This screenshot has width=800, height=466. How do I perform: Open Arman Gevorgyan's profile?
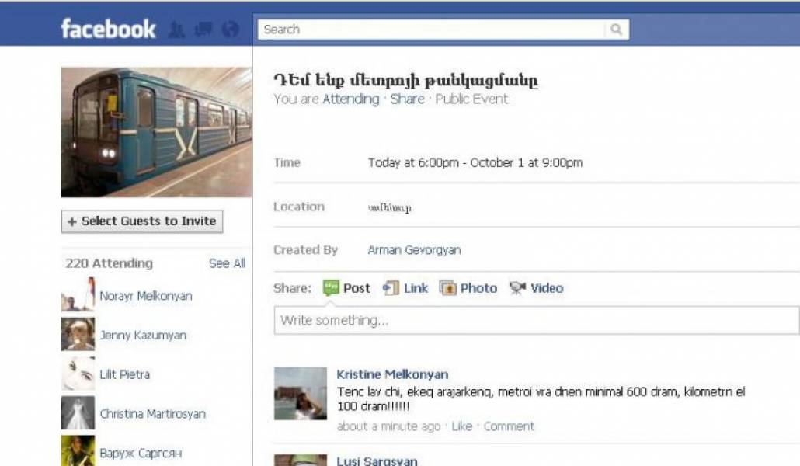[x=414, y=250]
